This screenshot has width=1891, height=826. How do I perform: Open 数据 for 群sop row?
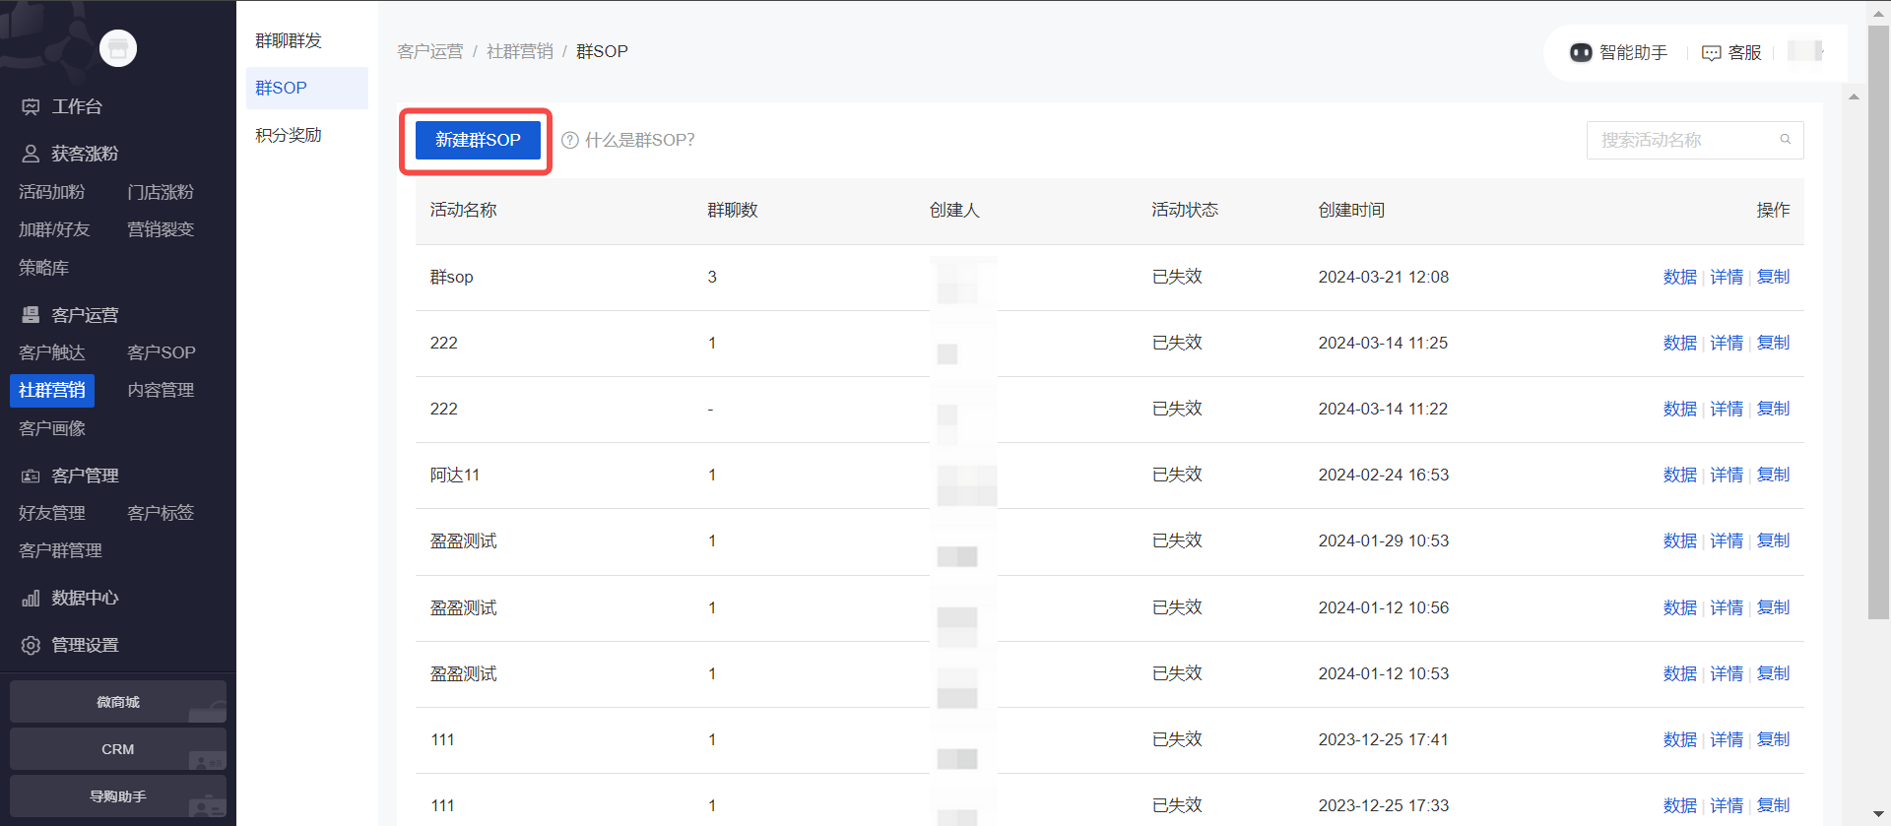tap(1680, 277)
